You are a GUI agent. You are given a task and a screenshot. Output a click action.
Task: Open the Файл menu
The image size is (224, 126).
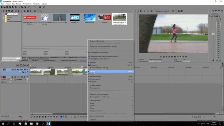(2, 4)
